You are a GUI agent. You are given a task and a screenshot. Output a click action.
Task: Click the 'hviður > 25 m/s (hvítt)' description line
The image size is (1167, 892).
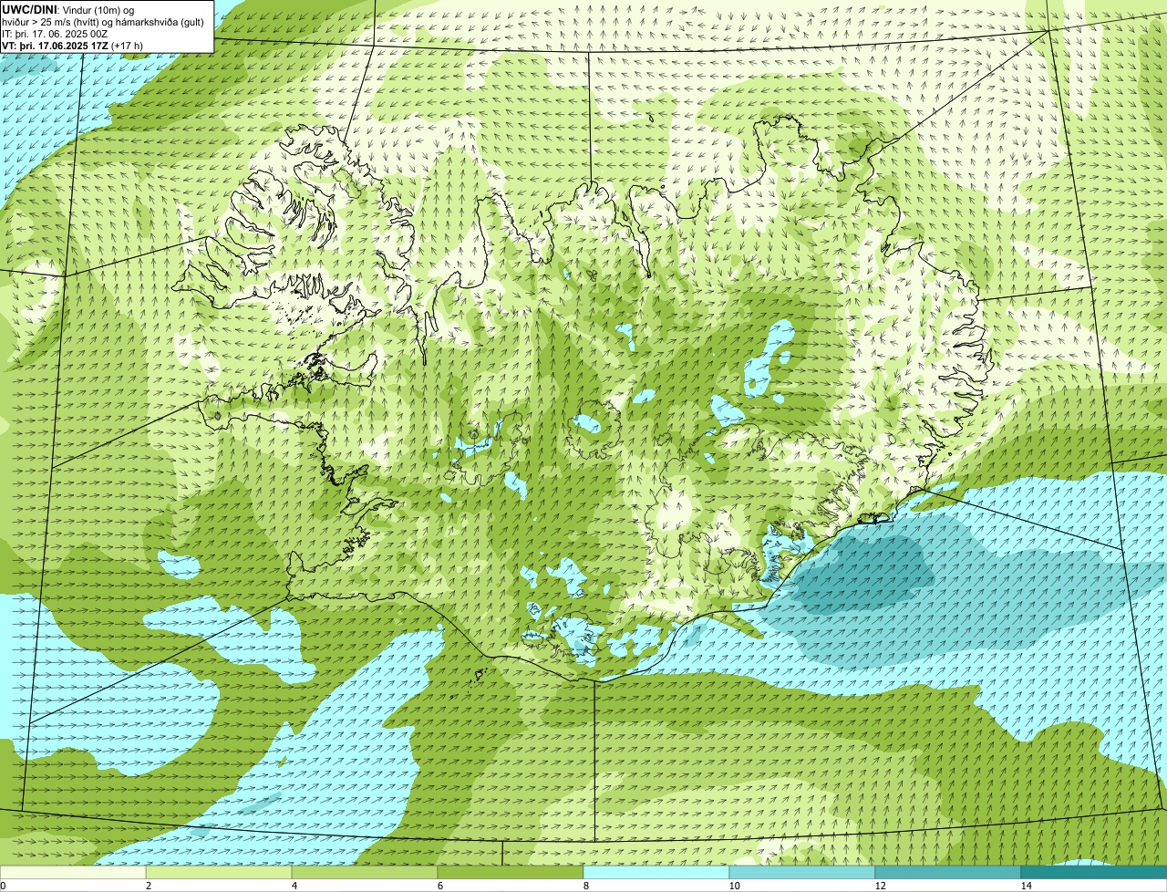tap(103, 22)
